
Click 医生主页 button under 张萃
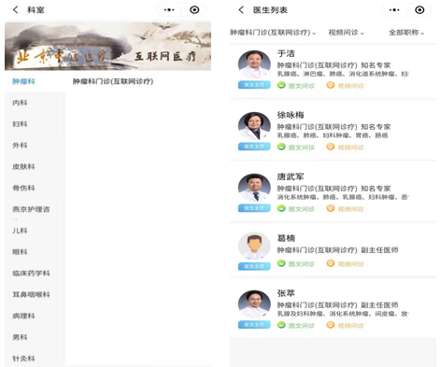[254, 325]
